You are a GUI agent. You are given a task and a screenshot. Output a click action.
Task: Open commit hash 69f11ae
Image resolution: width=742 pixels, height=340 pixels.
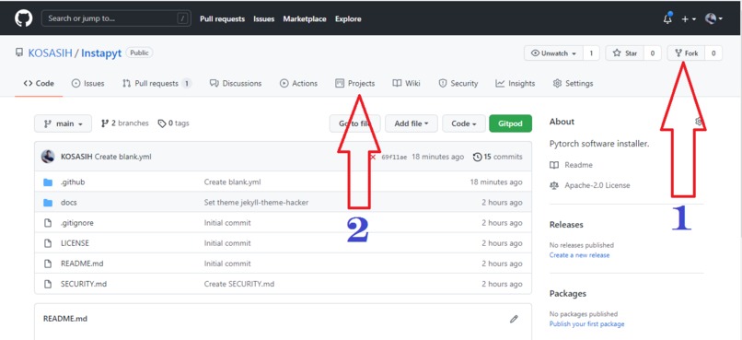(x=394, y=158)
